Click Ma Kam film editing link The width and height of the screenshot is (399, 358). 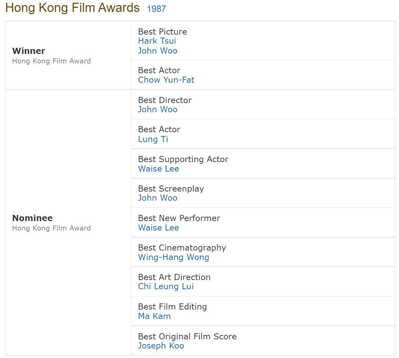point(154,316)
